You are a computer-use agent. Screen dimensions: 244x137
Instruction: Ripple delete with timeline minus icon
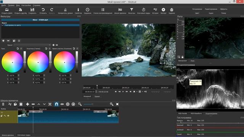coord(33,104)
